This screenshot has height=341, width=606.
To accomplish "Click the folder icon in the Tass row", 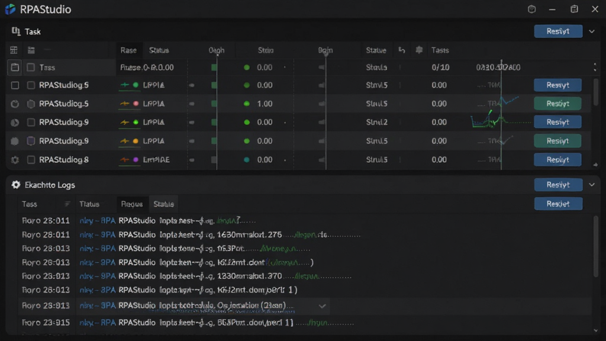I will pos(15,67).
